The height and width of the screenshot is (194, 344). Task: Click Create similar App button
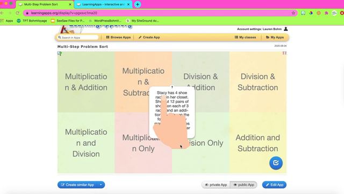click(x=78, y=185)
